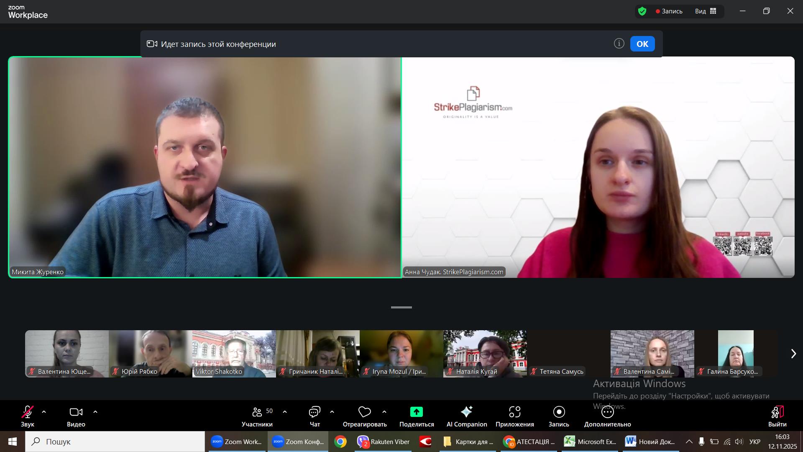Open the Chat panel
The width and height of the screenshot is (803, 452).
point(315,412)
